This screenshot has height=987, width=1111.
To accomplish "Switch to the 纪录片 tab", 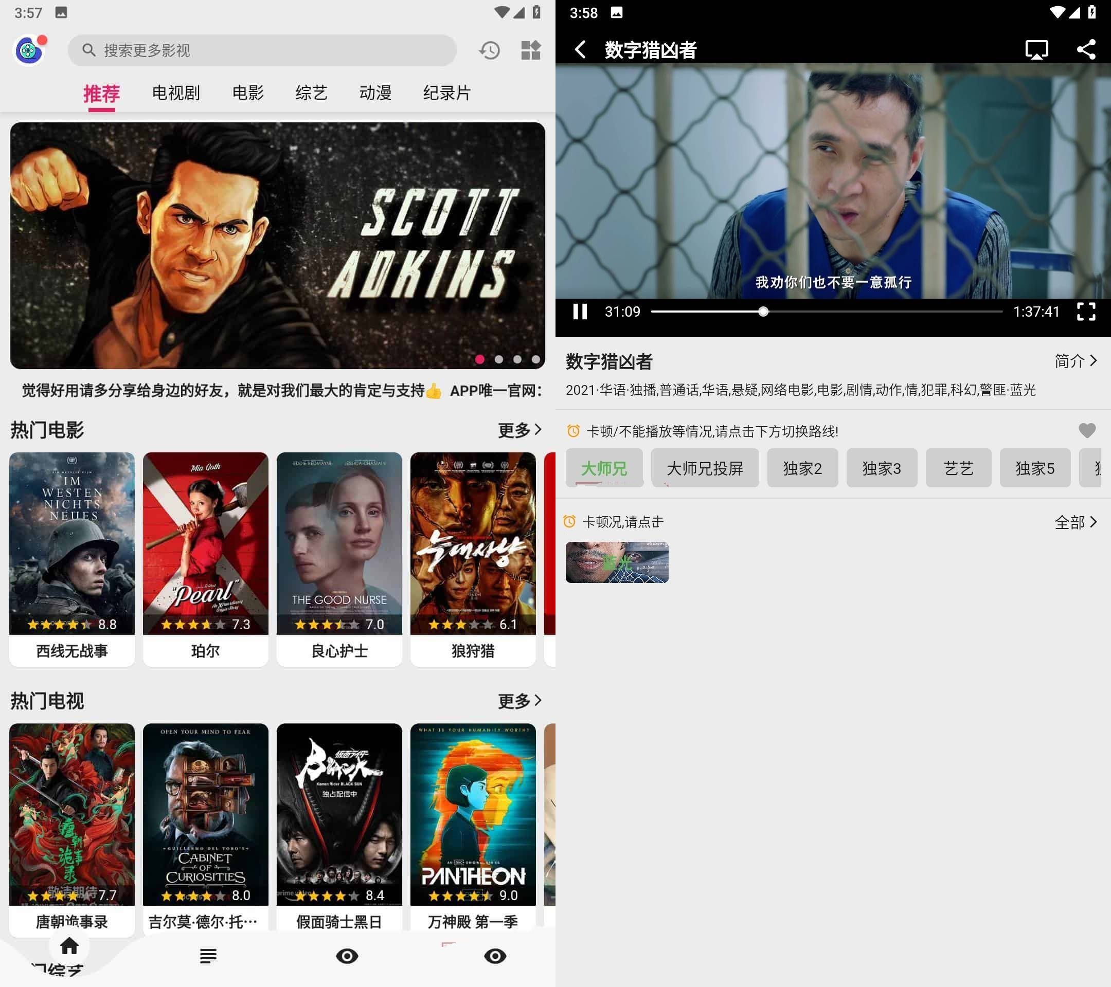I will pos(447,93).
